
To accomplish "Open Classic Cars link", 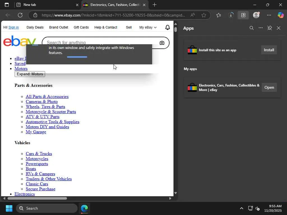I will pyautogui.click(x=37, y=184).
